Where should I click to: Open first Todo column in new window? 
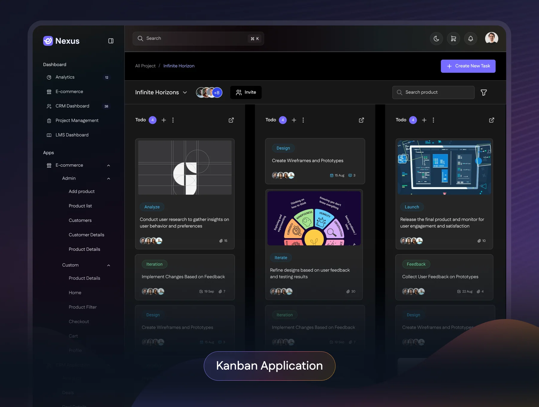231,120
